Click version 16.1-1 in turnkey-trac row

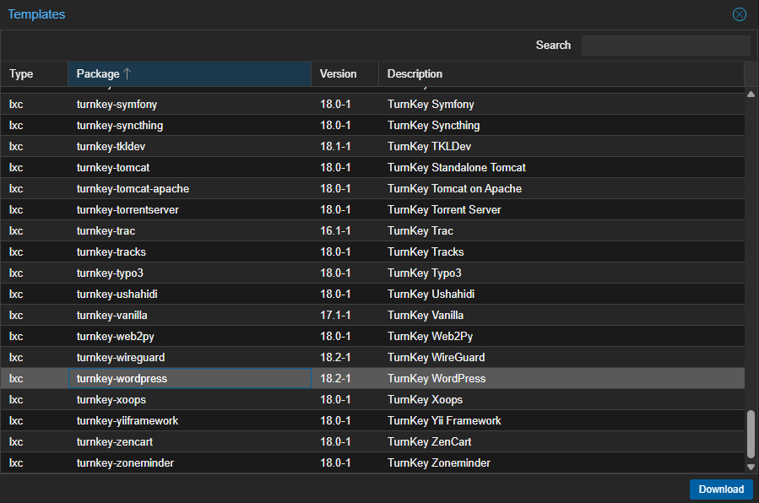pos(335,231)
